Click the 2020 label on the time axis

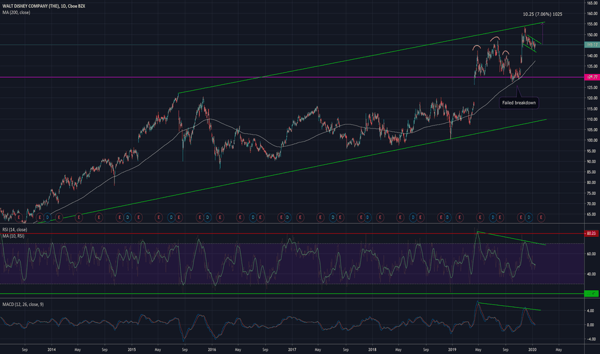pyautogui.click(x=532, y=349)
